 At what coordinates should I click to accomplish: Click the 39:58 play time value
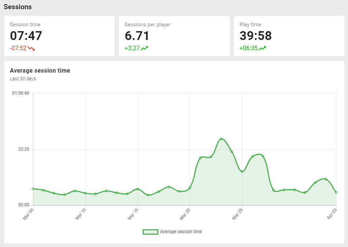(255, 36)
